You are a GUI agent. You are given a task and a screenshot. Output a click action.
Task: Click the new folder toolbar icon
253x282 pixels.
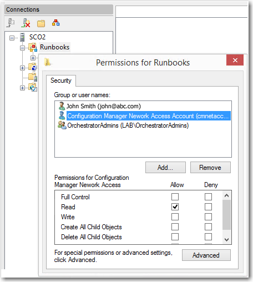41,23
